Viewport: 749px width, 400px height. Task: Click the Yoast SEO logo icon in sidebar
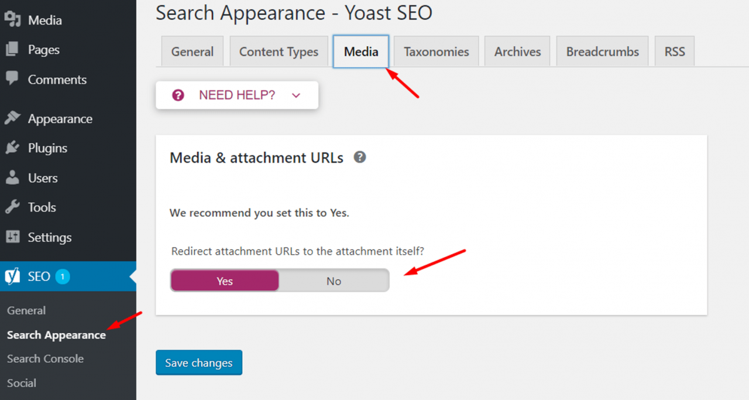pyautogui.click(x=12, y=276)
